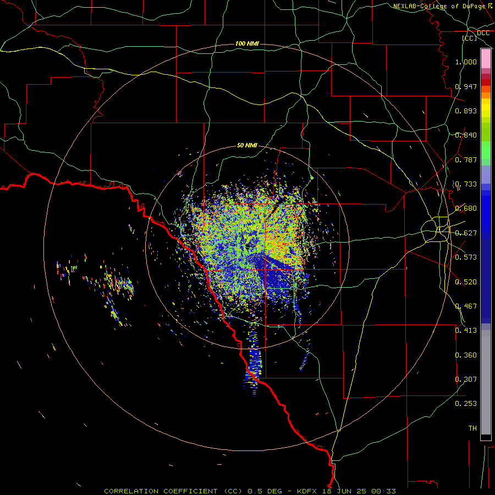Select the 0.520 scale value
This screenshot has width=495, height=495.
tap(466, 282)
